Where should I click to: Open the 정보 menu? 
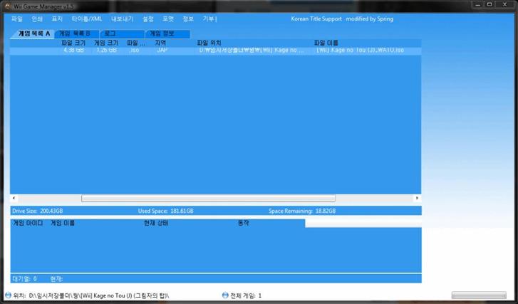188,19
